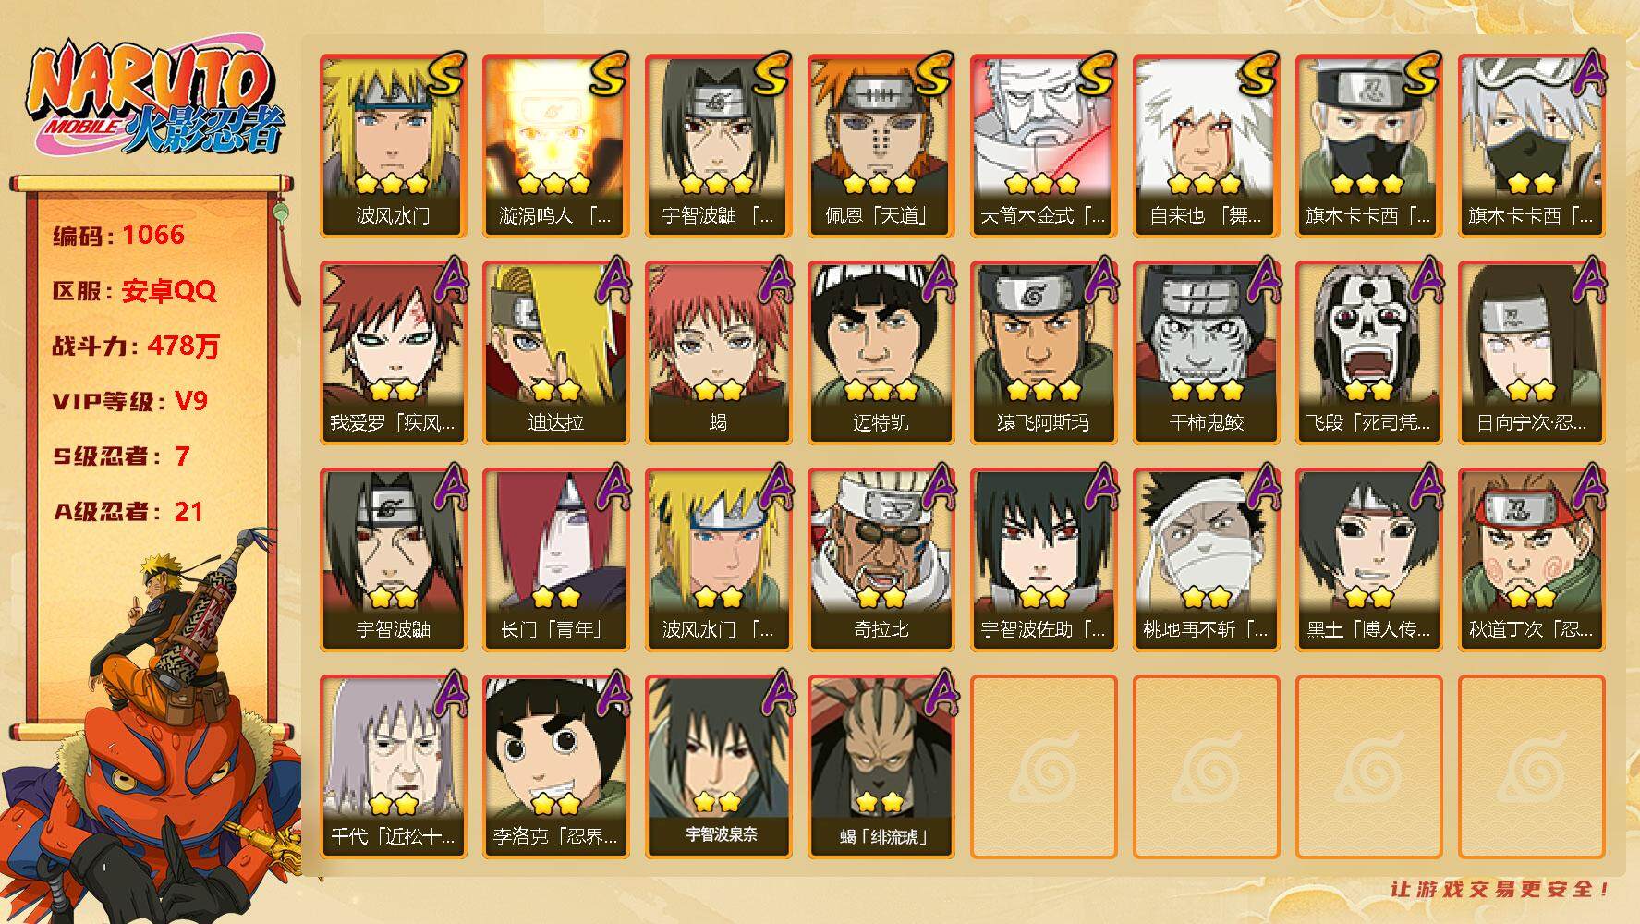Select the 蝎 red-haired ninja card
This screenshot has height=924, width=1640.
click(x=718, y=353)
